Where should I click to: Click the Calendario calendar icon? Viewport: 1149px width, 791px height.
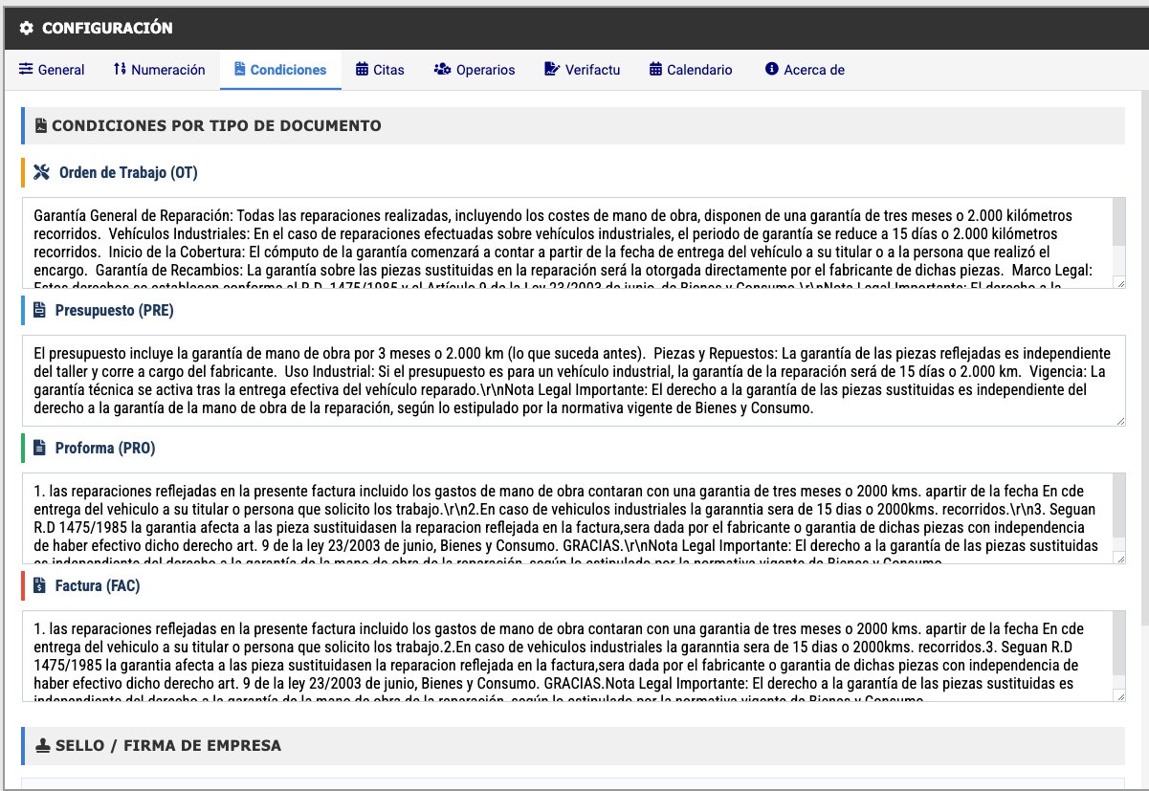tap(655, 70)
